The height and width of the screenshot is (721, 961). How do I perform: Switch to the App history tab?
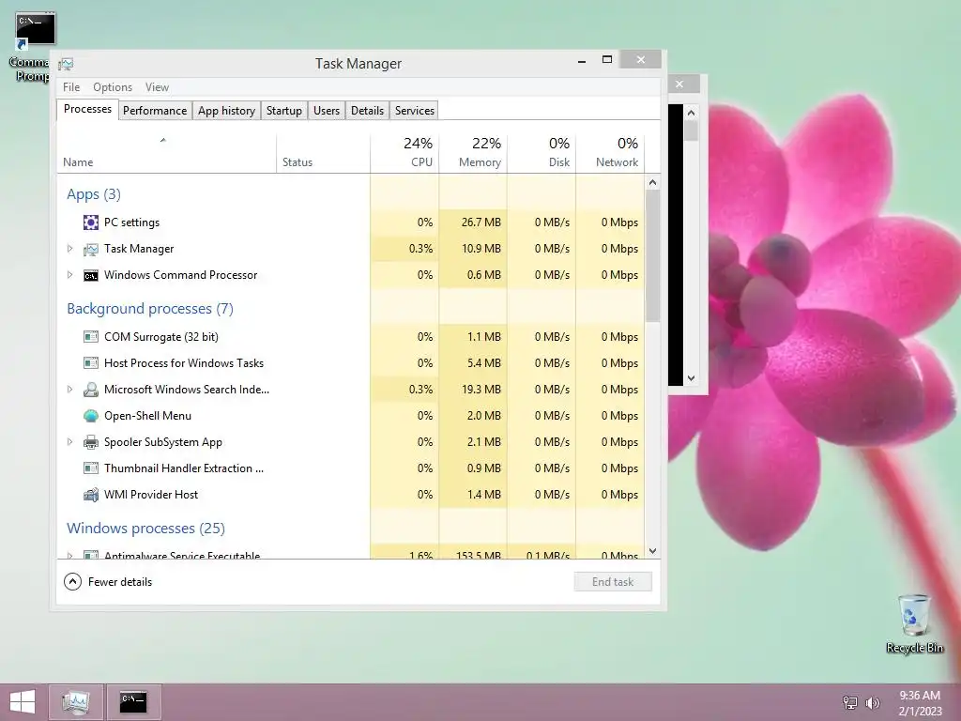click(x=226, y=111)
